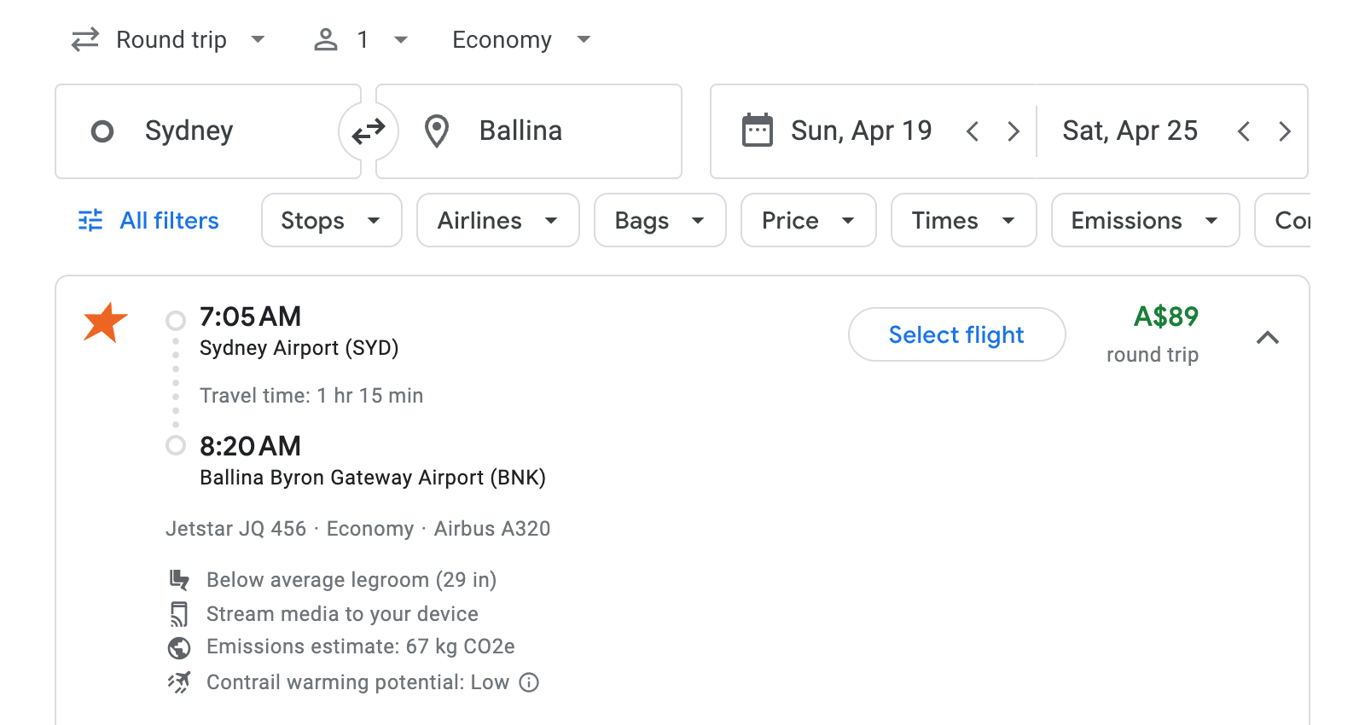This screenshot has width=1365, height=725.
Task: Open the Emissions filter
Action: 1144,220
